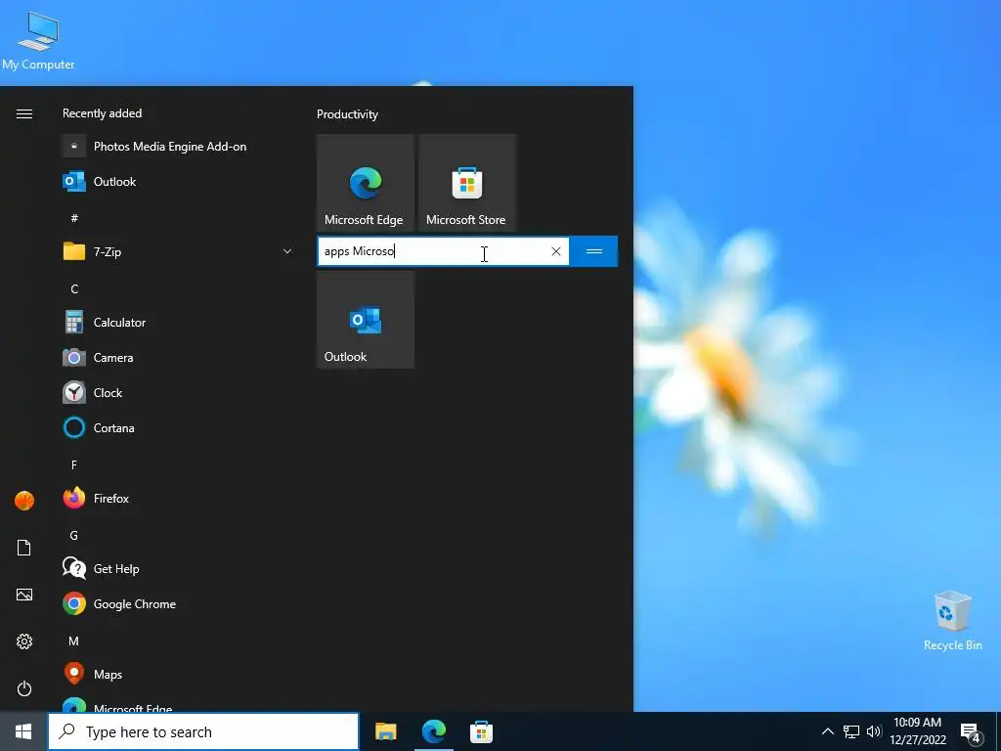This screenshot has height=751, width=1001.
Task: Click the taskbar search box
Action: (x=203, y=731)
